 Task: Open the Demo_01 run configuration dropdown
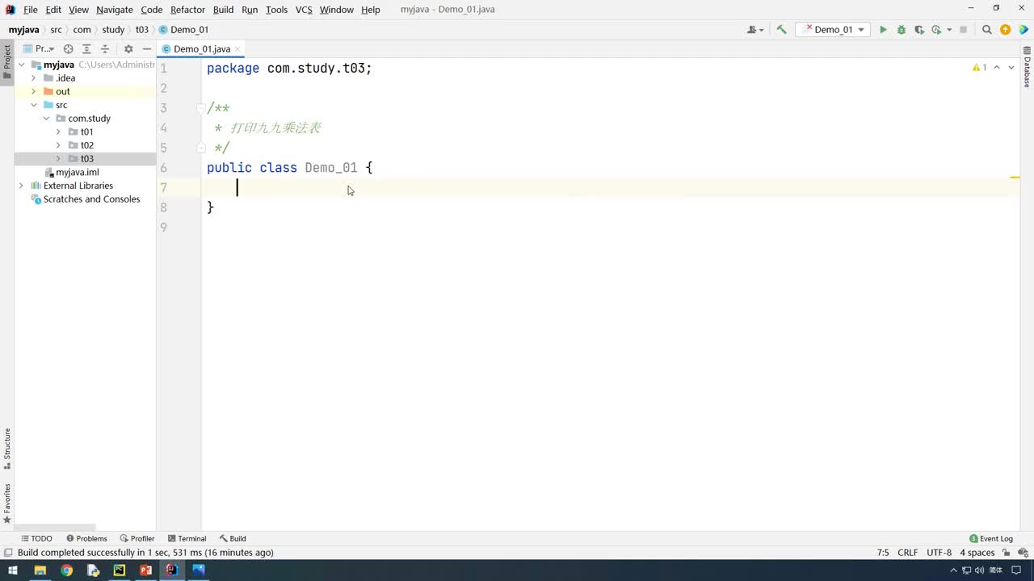click(x=834, y=30)
